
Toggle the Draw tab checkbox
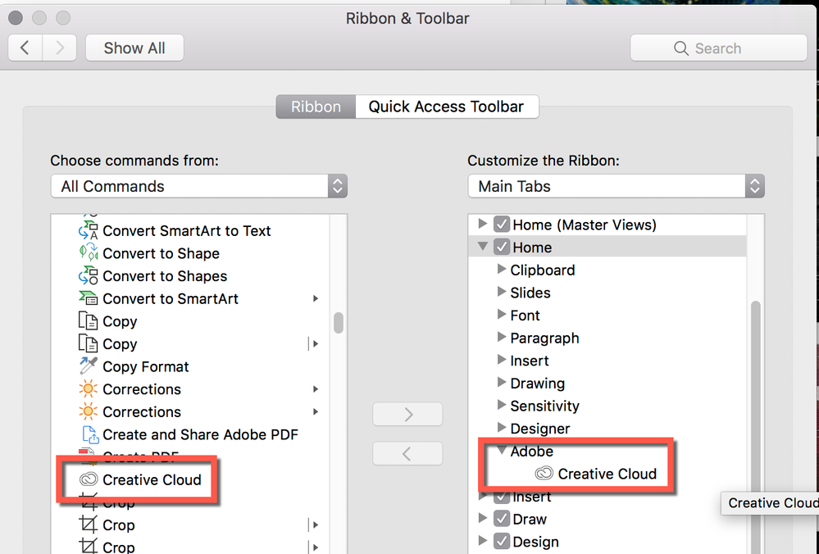(502, 519)
